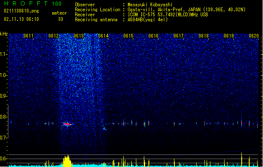This screenshot has width=263, height=167.
Task: Click the 'Receiving antenna' field label
Action: point(96,20)
